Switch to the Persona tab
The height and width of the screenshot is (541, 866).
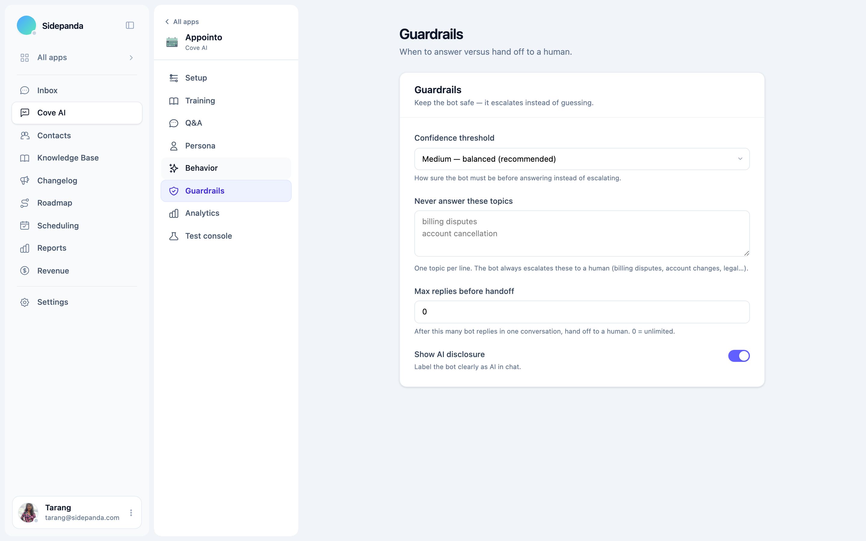click(x=226, y=146)
